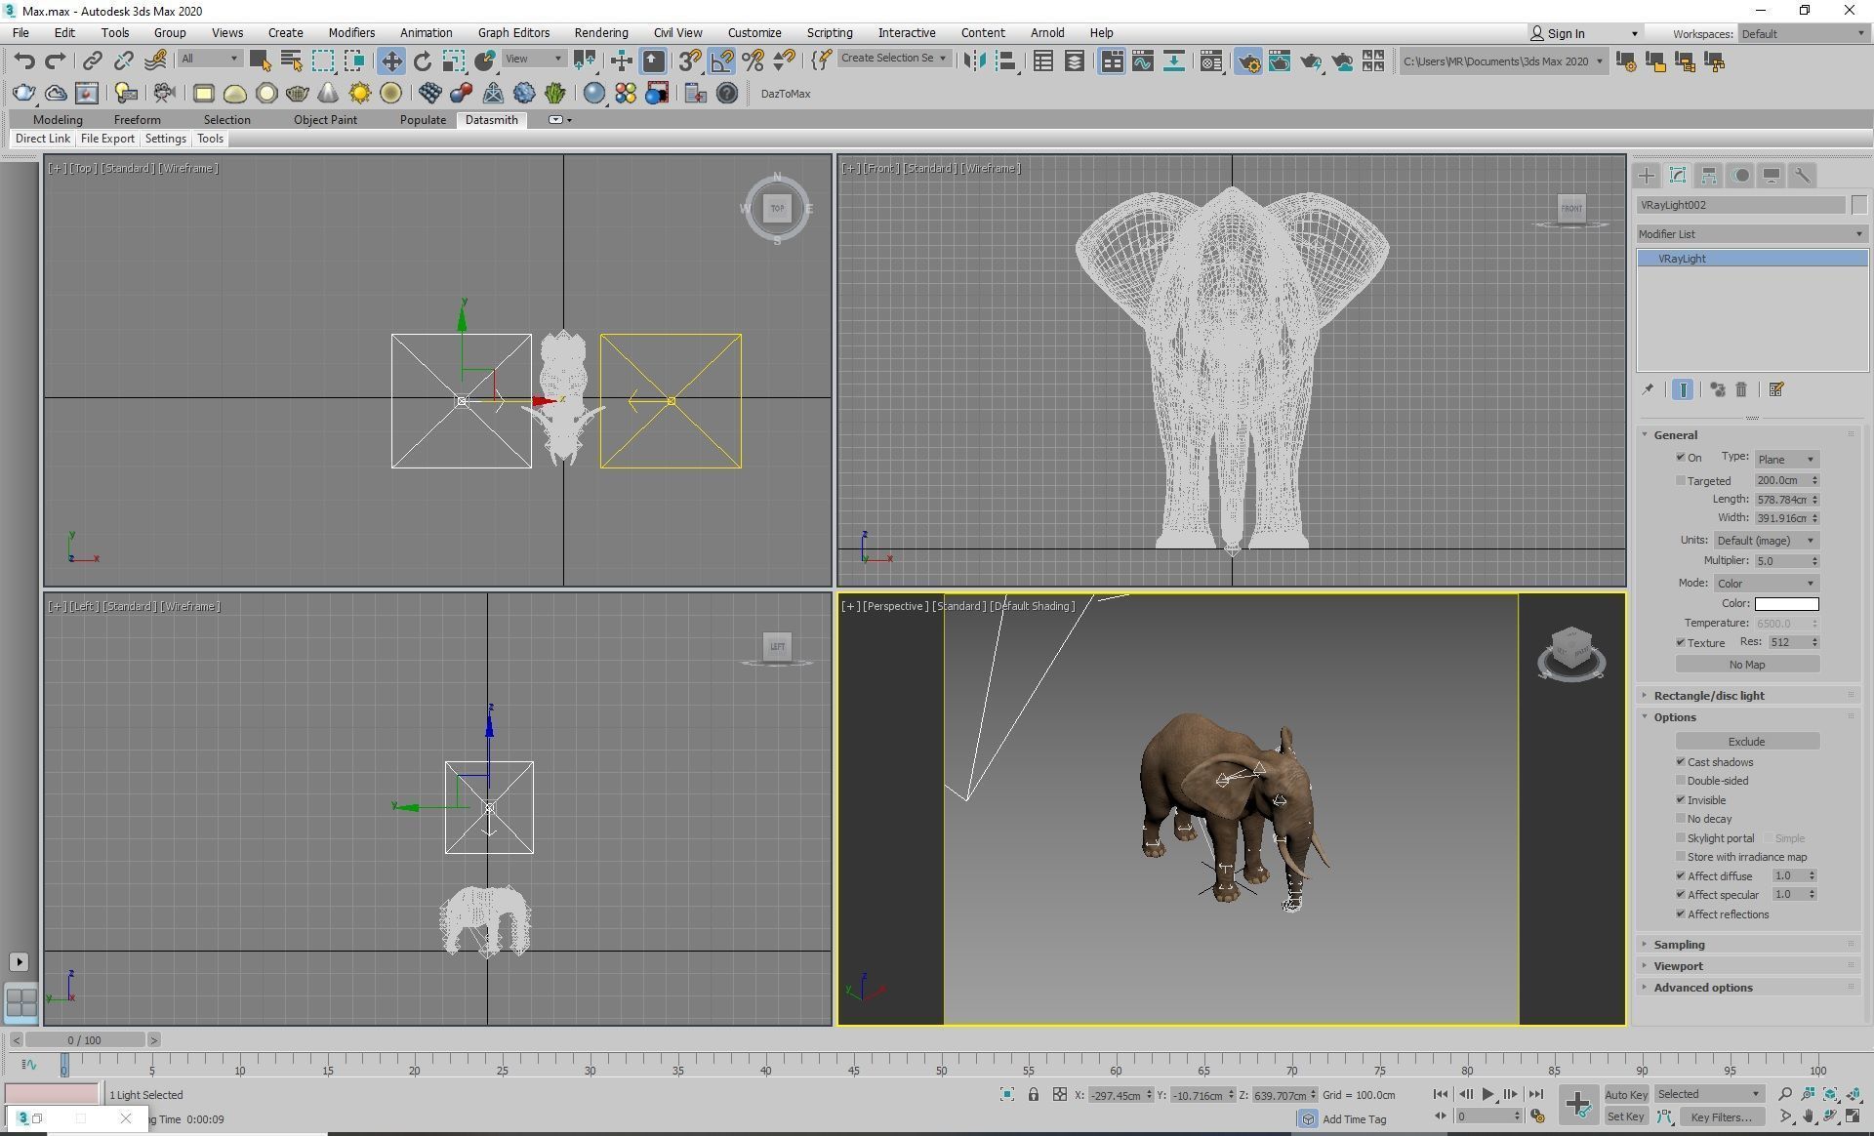Click the Exclude button
The image size is (1874, 1136).
pyautogui.click(x=1747, y=742)
